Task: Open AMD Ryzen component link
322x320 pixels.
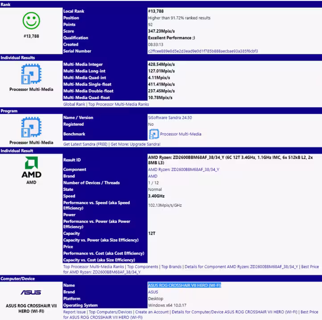Action: [184, 169]
